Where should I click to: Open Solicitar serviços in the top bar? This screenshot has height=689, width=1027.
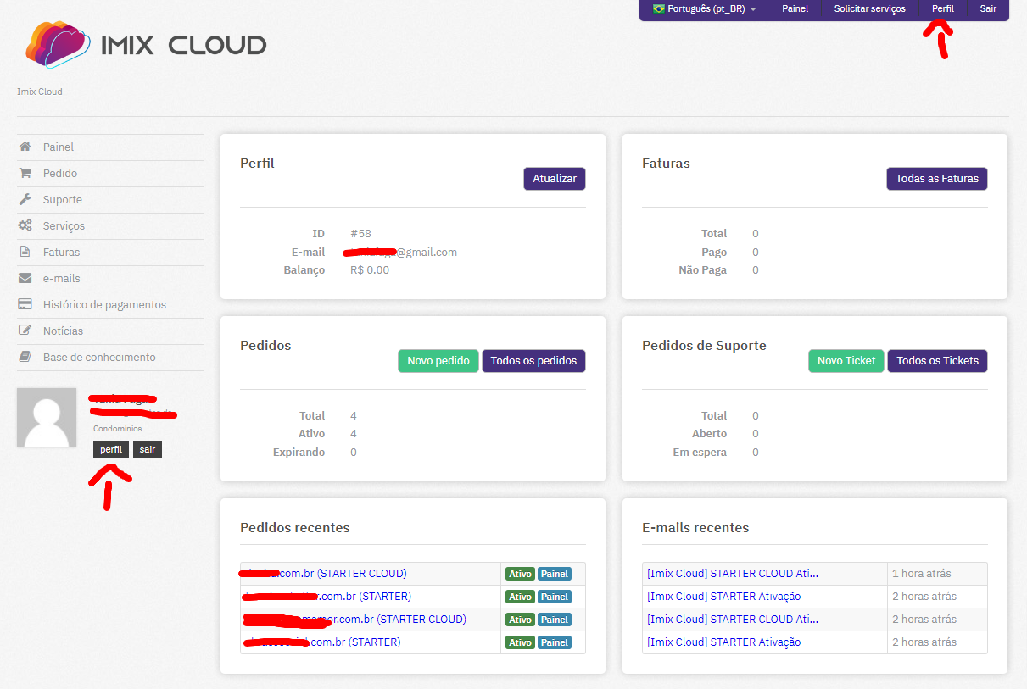869,8
